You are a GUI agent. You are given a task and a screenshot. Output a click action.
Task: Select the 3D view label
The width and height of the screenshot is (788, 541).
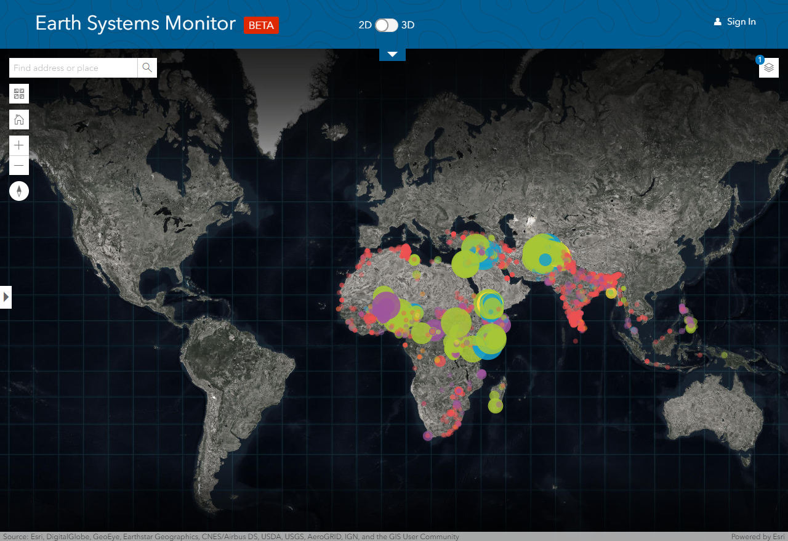[x=408, y=25]
